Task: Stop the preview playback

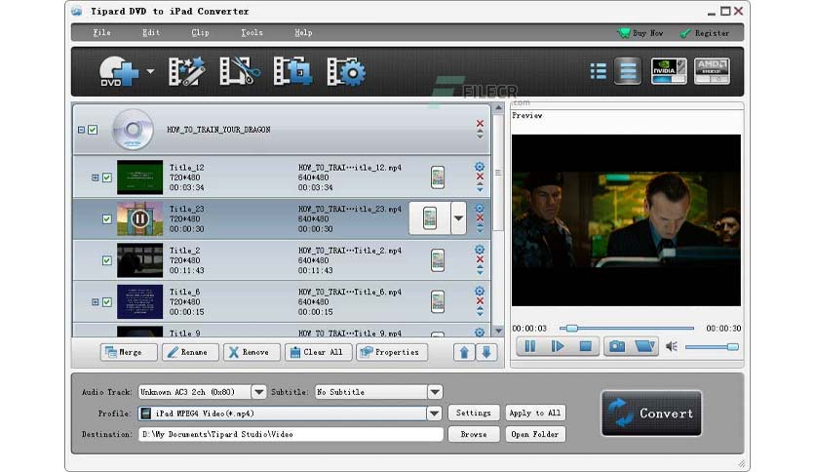Action: (x=585, y=346)
